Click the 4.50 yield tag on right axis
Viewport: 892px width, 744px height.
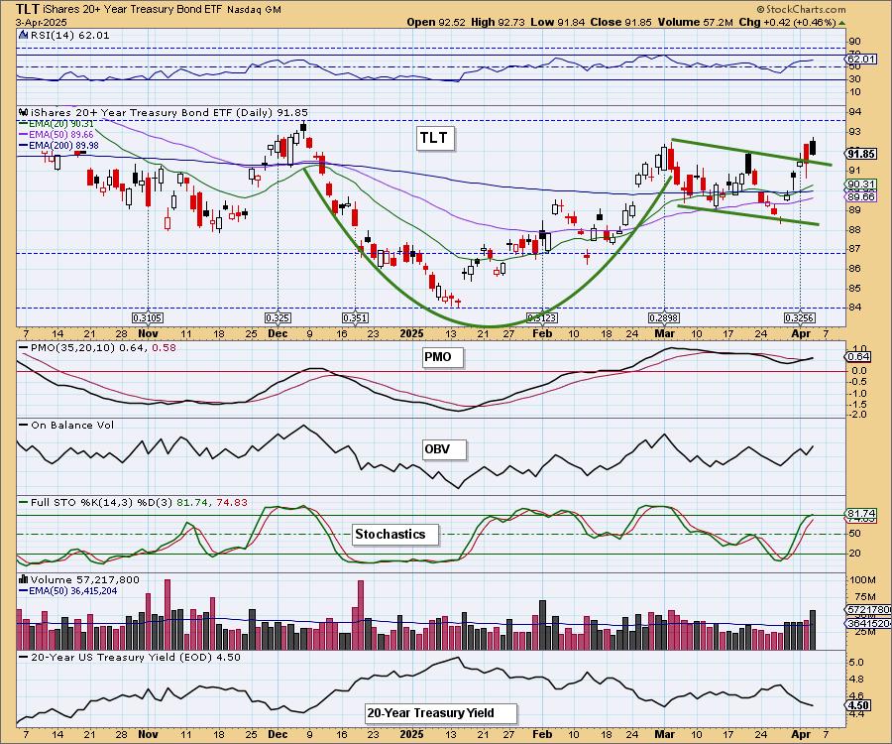point(859,704)
